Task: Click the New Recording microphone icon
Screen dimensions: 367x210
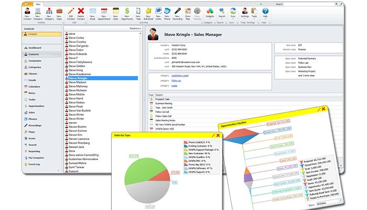Action: tap(177, 14)
